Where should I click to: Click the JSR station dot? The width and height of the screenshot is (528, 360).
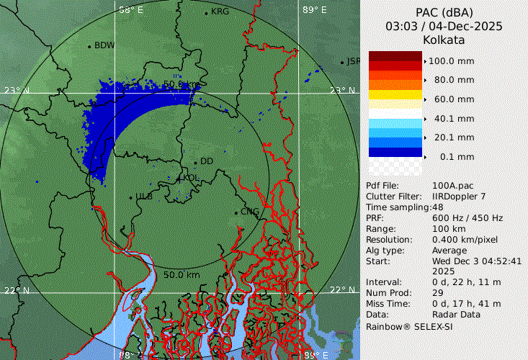coord(342,62)
